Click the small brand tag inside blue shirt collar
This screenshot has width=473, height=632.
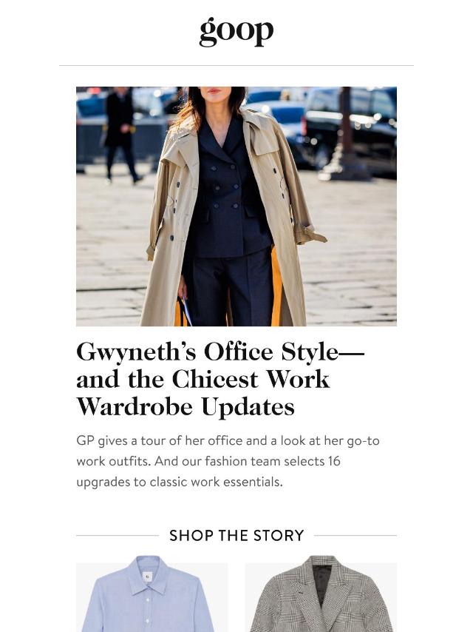point(148,577)
